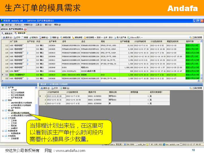
Task: Click 清除排程 (clear schedule) icon
Action: pos(77,37)
